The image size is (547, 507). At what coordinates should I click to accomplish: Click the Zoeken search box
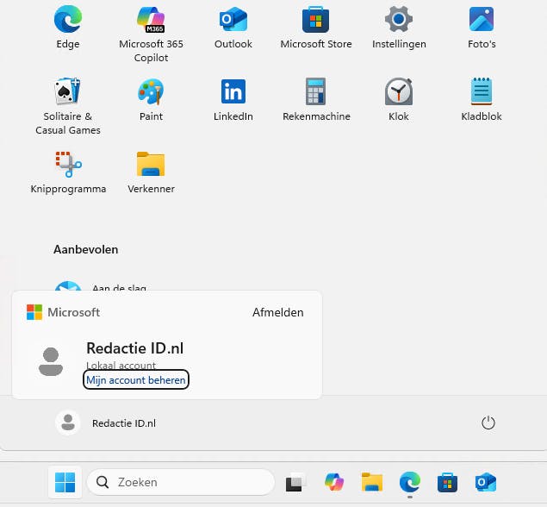[x=181, y=482]
